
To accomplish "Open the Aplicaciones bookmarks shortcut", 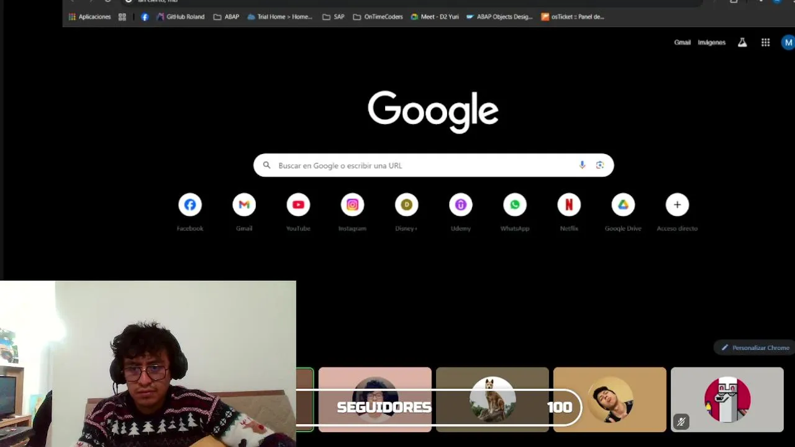I will pos(89,17).
